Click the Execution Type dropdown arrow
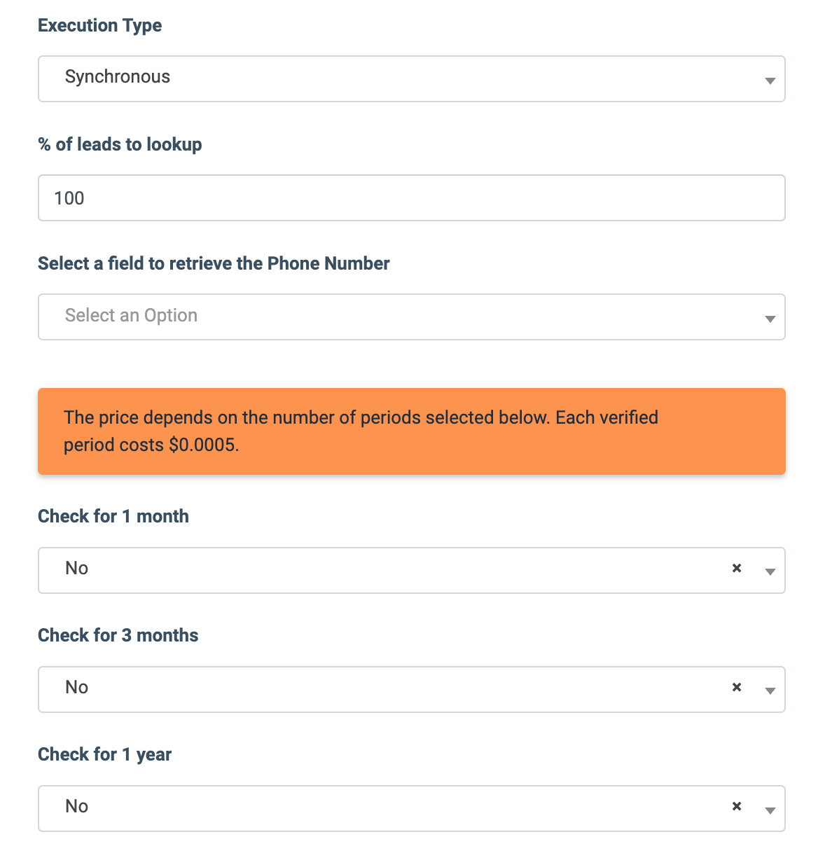This screenshot has height=846, width=825. coord(770,81)
